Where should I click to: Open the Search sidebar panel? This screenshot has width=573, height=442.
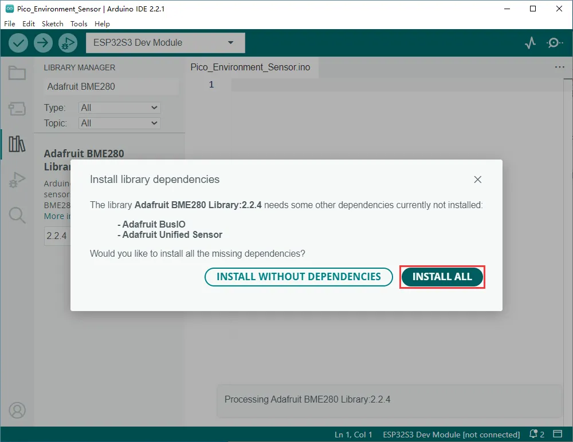[x=17, y=215]
